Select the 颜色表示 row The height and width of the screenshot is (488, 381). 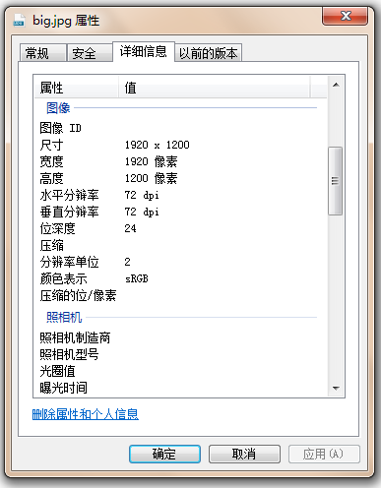(x=180, y=278)
